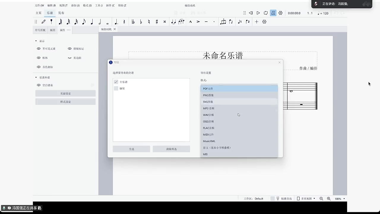Select the quarter note duration
Image resolution: width=380 pixels, height=214 pixels.
(92, 22)
